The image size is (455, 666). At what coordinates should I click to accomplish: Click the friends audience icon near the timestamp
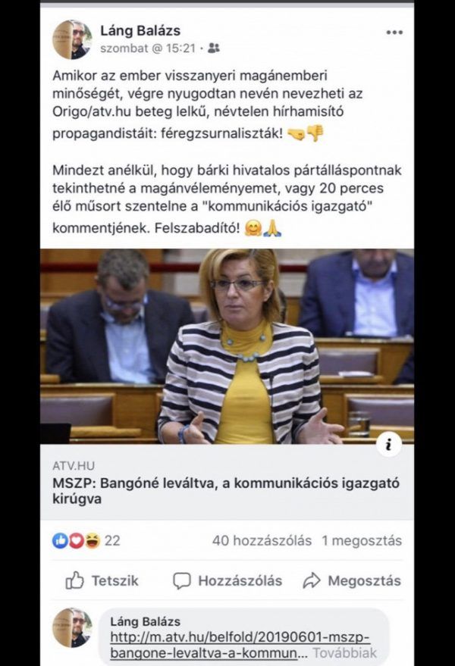[x=214, y=48]
